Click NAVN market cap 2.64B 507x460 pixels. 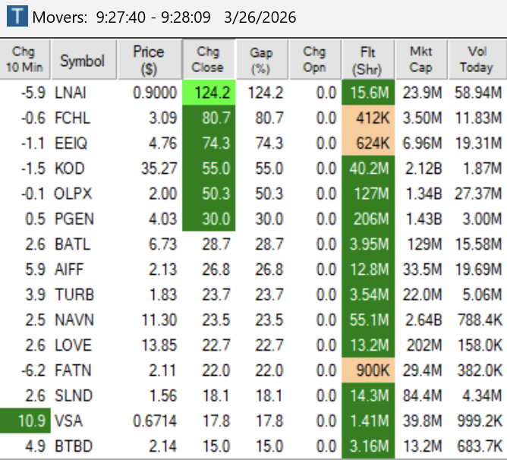(x=424, y=320)
